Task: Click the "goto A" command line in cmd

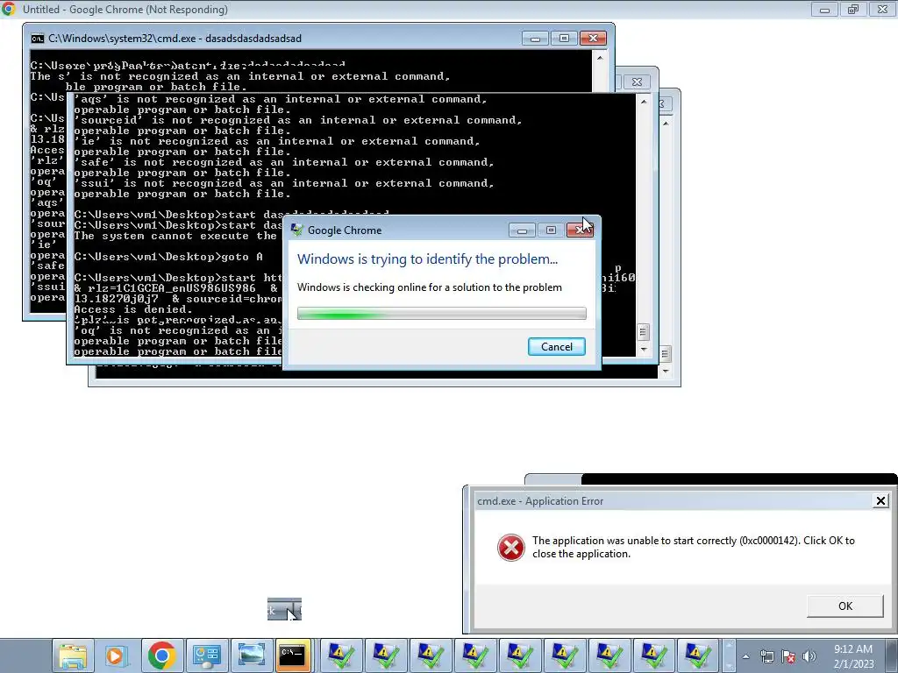Action: [x=168, y=257]
